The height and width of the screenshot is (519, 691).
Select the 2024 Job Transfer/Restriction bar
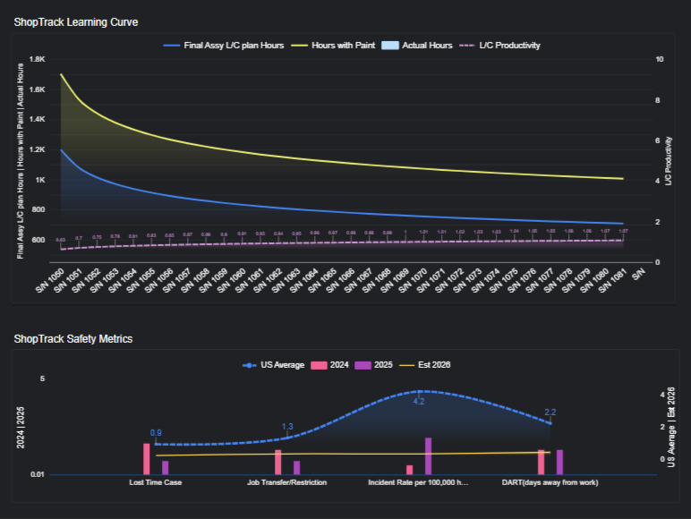point(277,462)
